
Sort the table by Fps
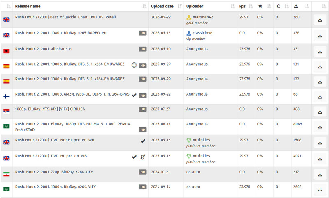click(x=251, y=6)
